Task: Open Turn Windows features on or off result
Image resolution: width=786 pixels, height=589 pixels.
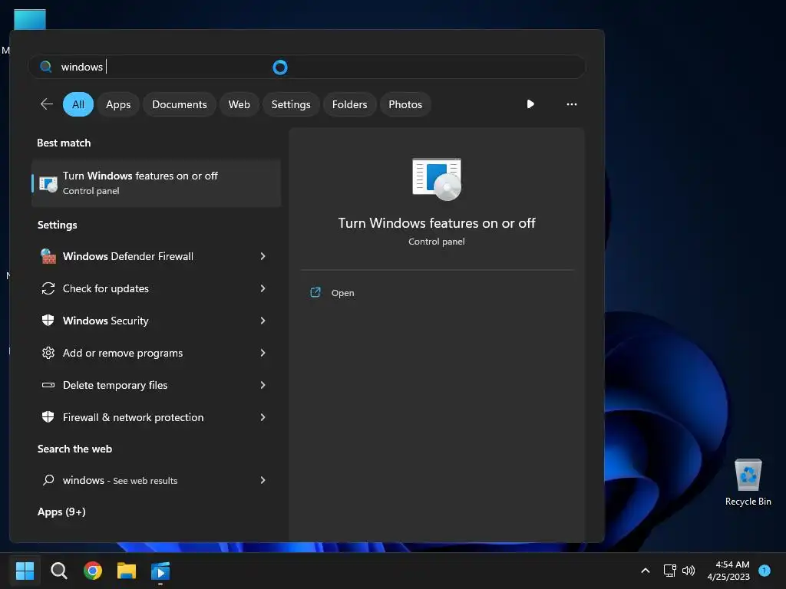Action: (156, 183)
